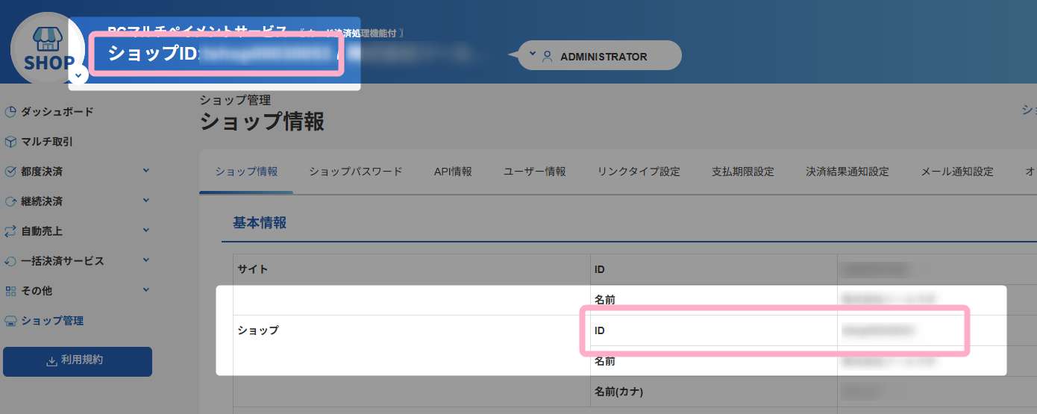Click the その他 grid icon

click(10, 291)
